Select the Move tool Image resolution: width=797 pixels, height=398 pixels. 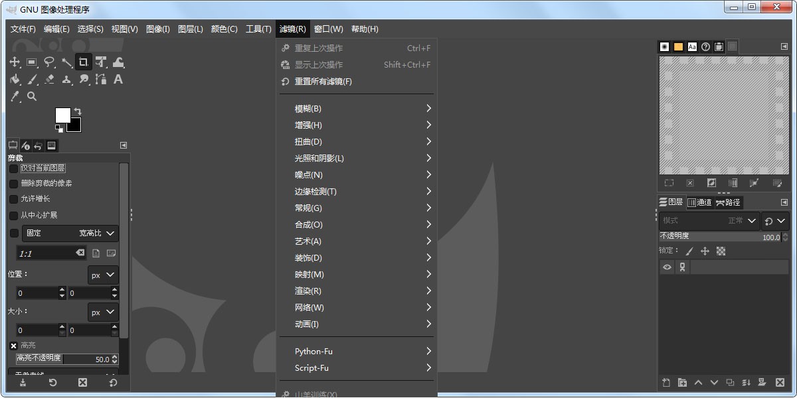click(x=15, y=62)
